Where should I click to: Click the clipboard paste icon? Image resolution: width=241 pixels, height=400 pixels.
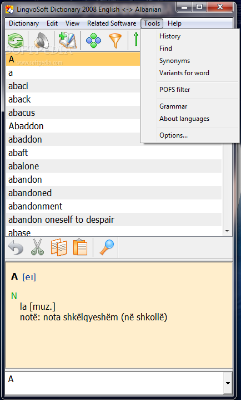click(x=81, y=247)
